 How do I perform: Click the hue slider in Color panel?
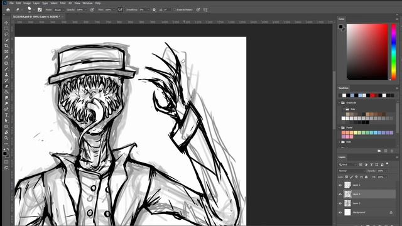click(394, 52)
